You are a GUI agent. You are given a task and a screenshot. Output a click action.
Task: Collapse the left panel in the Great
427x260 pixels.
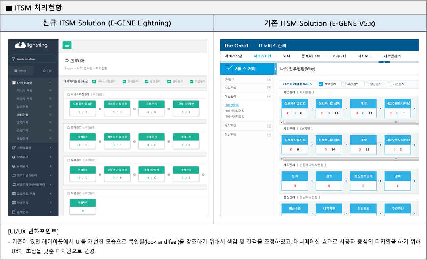point(275,69)
